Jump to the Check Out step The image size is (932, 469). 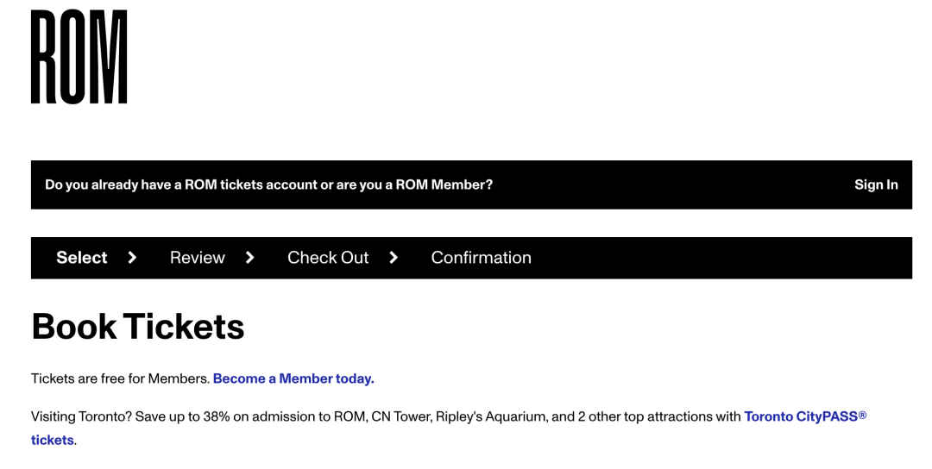328,258
